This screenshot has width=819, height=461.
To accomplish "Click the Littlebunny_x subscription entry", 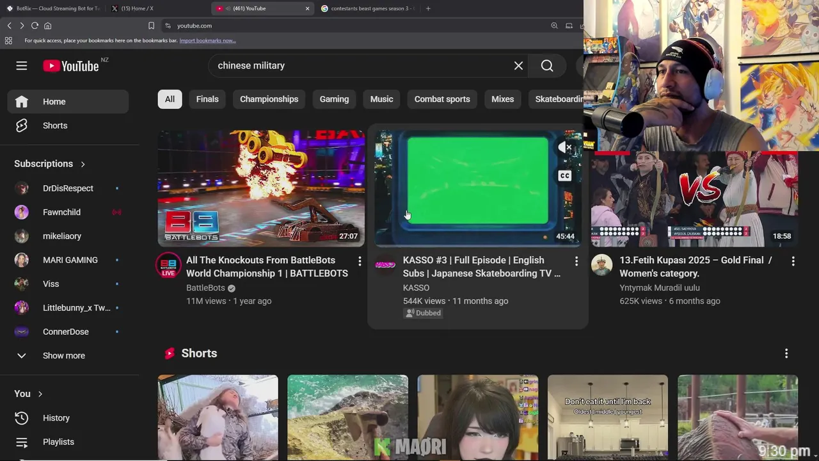I will click(x=68, y=308).
